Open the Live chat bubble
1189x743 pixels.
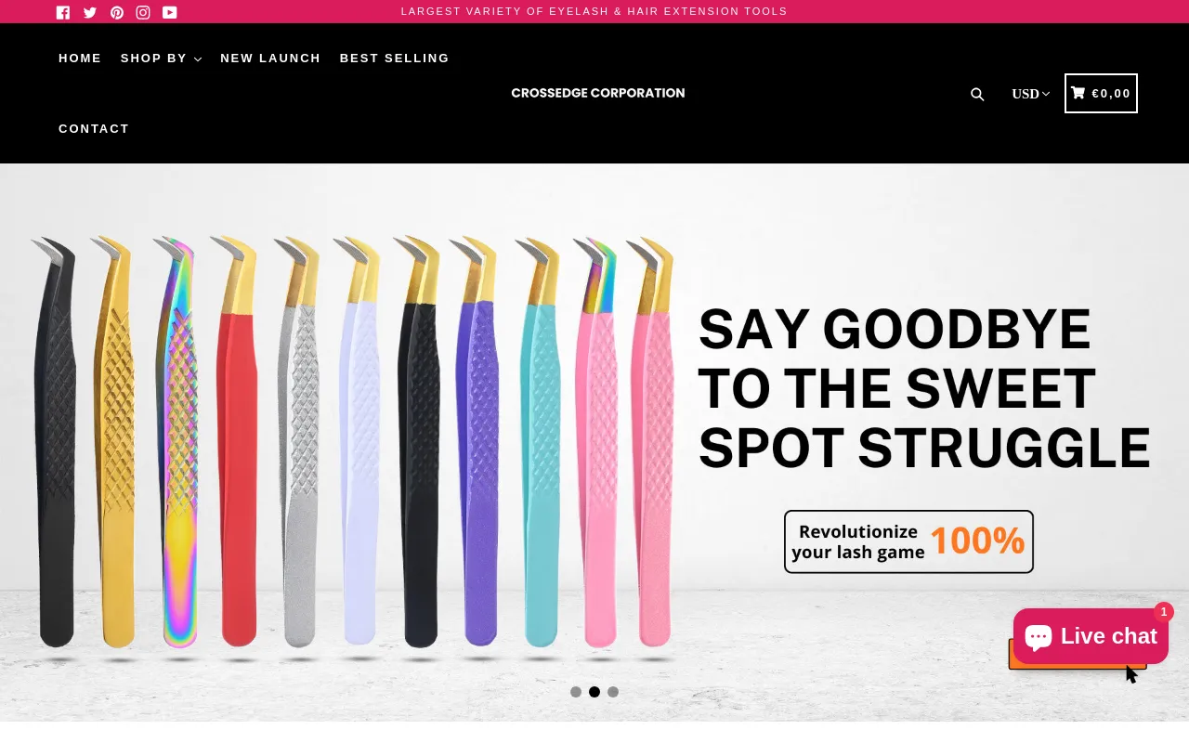pyautogui.click(x=1091, y=636)
